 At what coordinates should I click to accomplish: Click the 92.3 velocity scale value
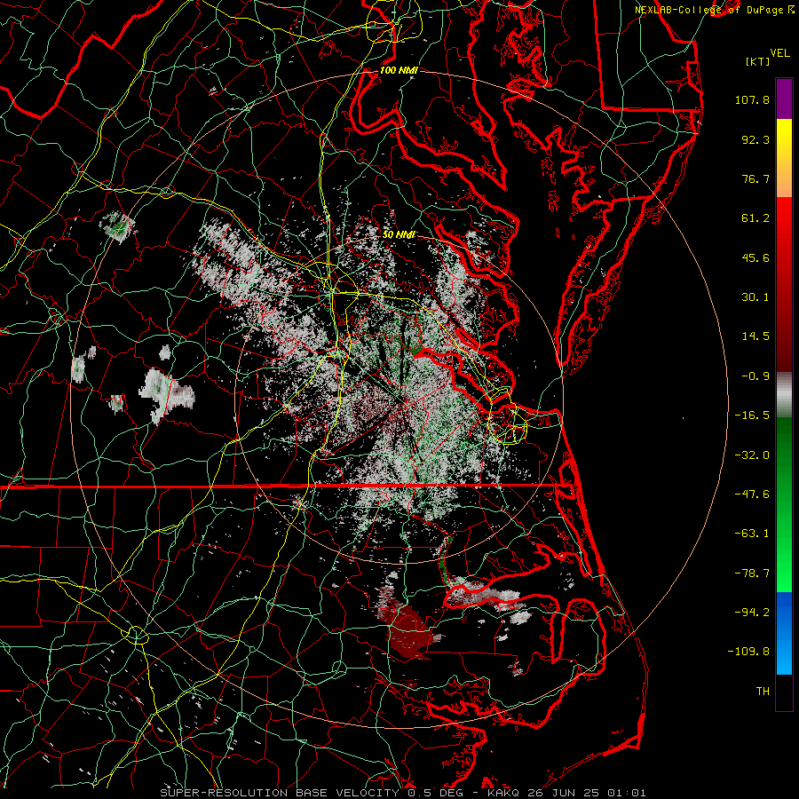coord(755,139)
